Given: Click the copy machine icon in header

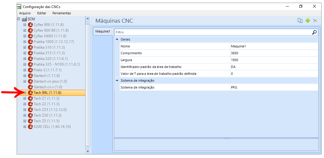Looking at the screenshot, I should click(x=300, y=21).
